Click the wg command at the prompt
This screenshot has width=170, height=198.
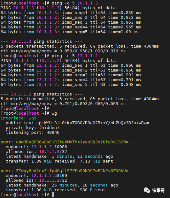[x=54, y=113]
